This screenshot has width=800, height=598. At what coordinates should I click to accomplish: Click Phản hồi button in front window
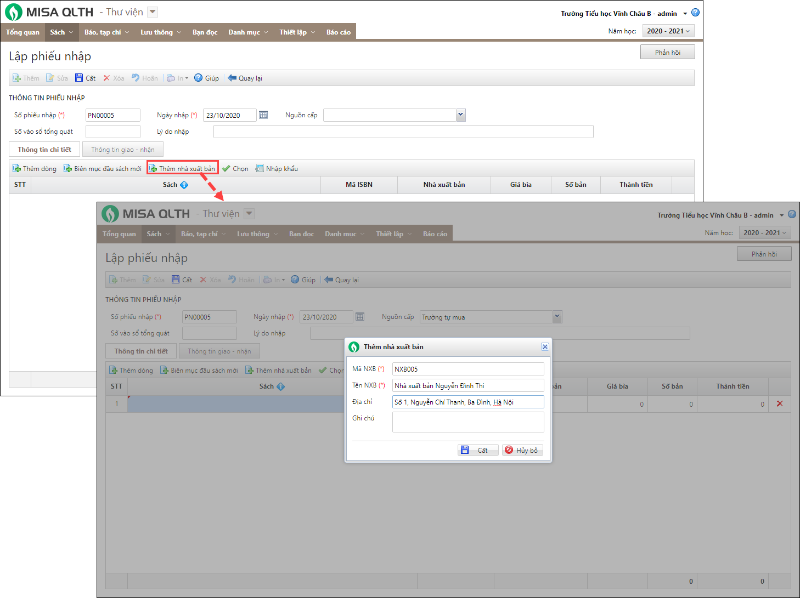tap(764, 254)
